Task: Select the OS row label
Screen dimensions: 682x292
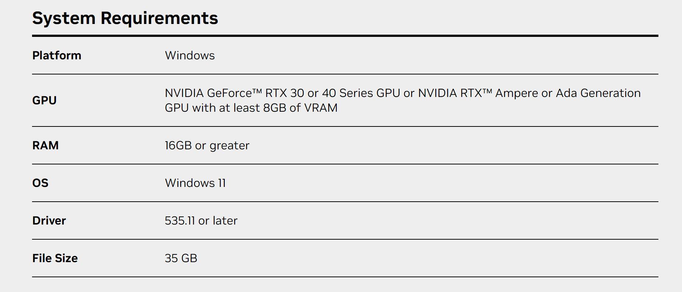Action: click(40, 183)
